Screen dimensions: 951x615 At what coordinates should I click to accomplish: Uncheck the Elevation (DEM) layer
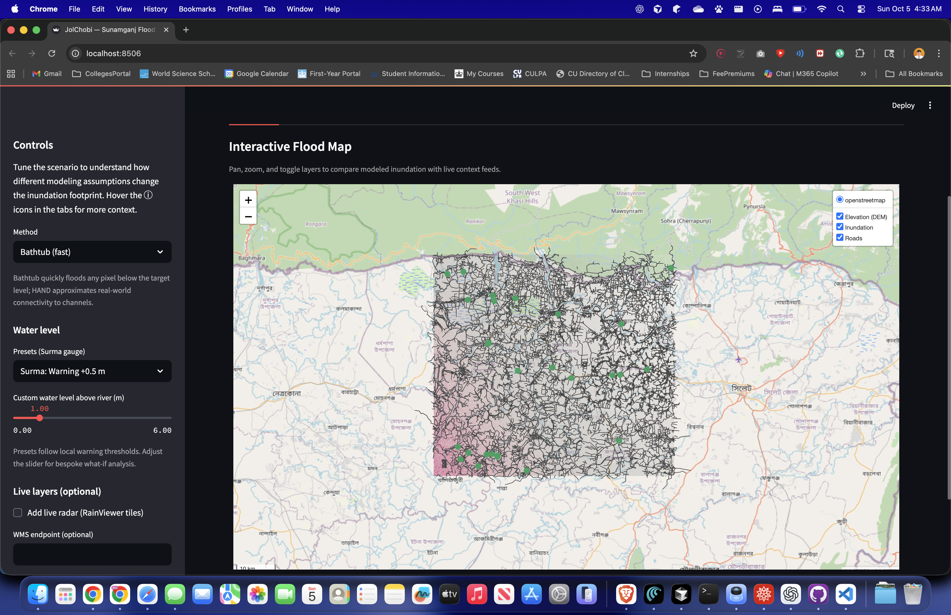point(840,216)
